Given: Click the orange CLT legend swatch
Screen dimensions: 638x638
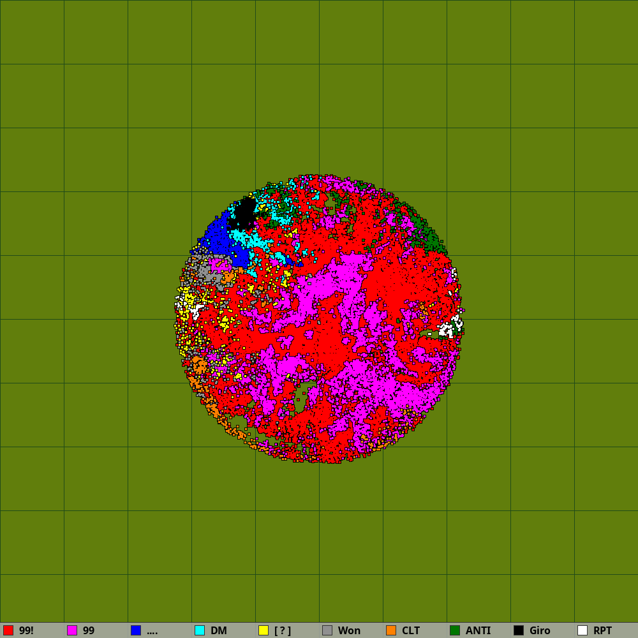Looking at the screenshot, I should coord(391,630).
